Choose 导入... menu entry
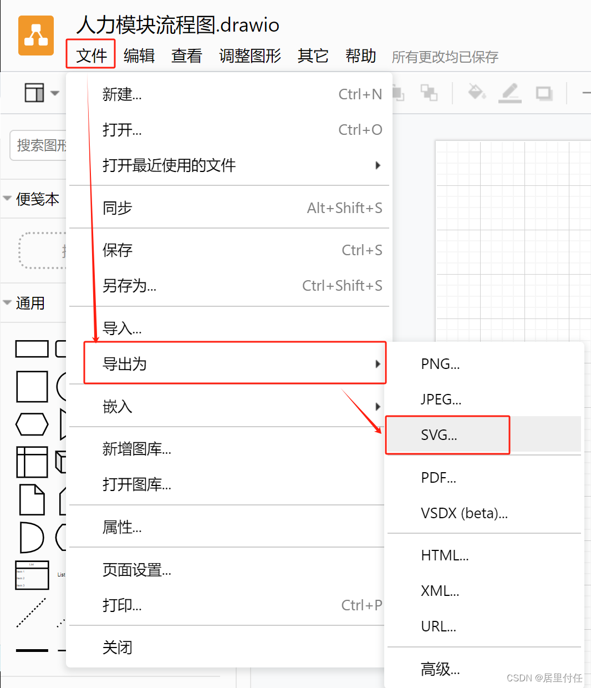The width and height of the screenshot is (591, 688). click(229, 328)
